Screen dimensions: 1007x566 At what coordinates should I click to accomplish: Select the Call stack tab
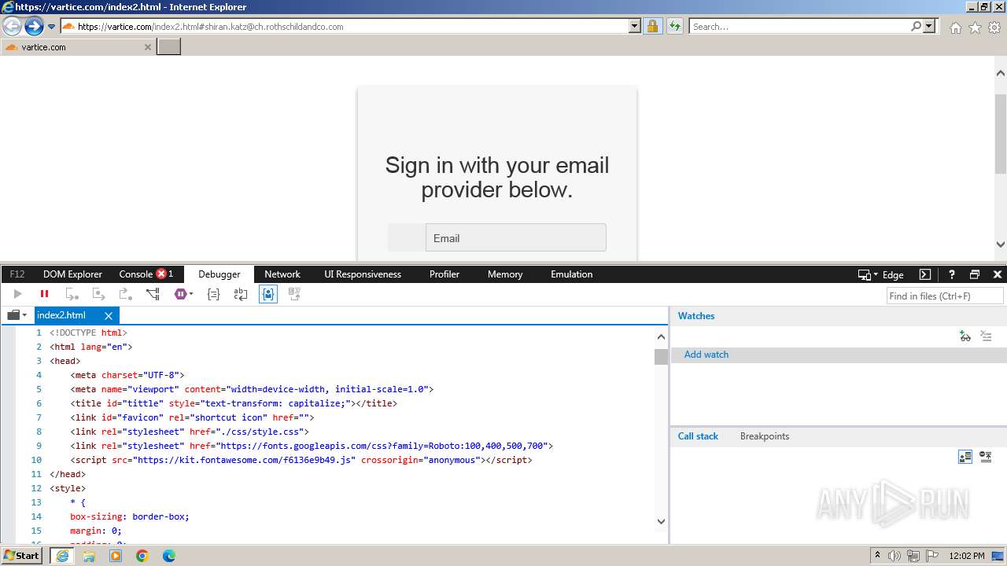click(698, 436)
